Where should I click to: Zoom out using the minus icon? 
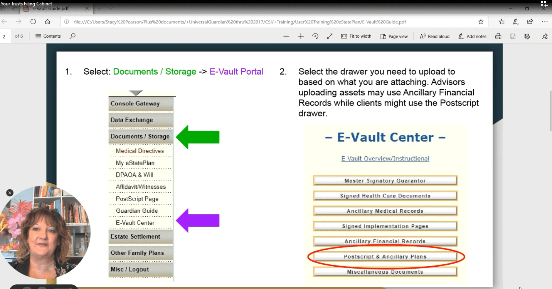(286, 36)
